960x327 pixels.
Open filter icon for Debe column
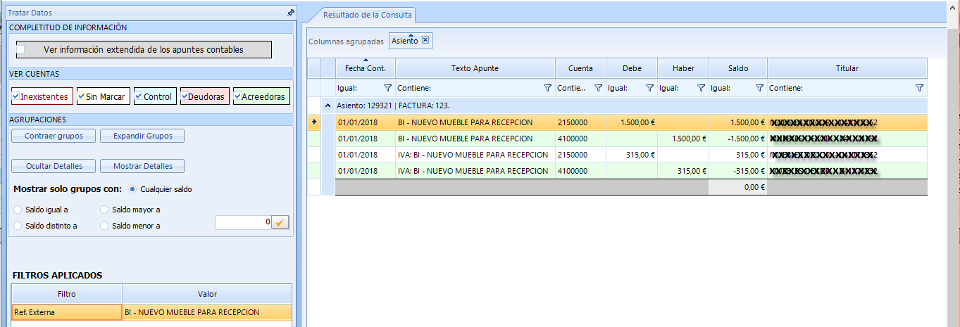649,89
